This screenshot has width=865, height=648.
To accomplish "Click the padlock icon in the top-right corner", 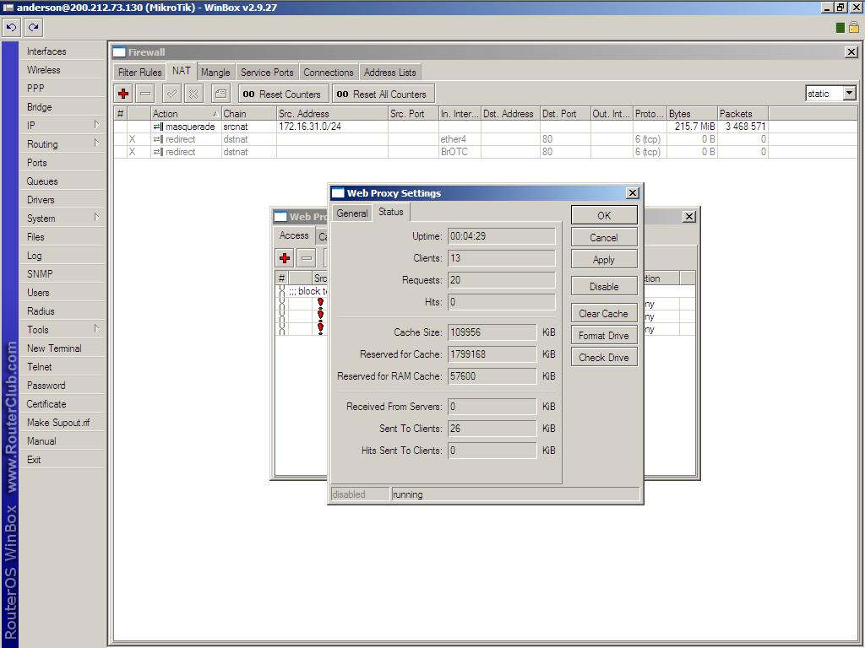I will [854, 27].
